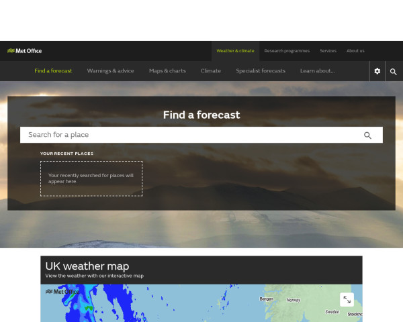Click the Find a forecast heading

point(201,115)
